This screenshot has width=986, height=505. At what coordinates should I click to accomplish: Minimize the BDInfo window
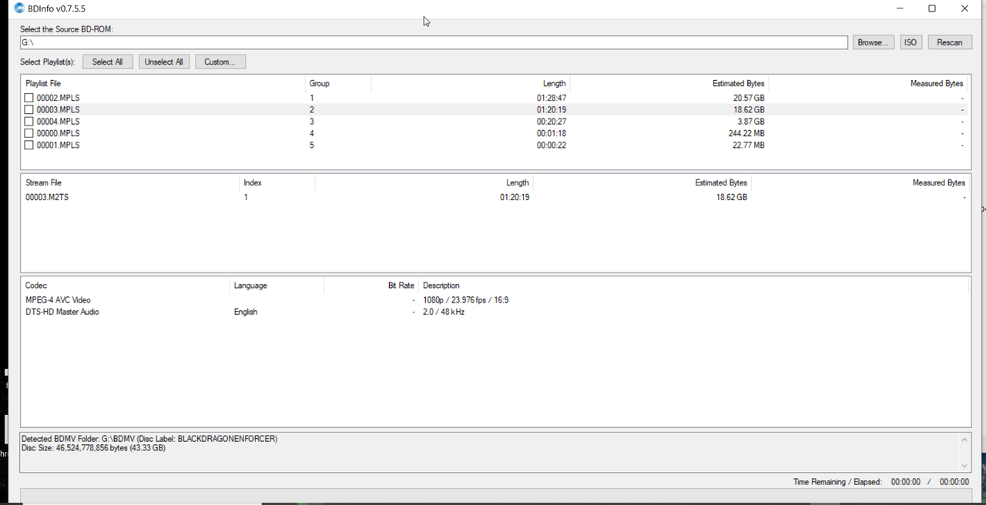click(900, 8)
